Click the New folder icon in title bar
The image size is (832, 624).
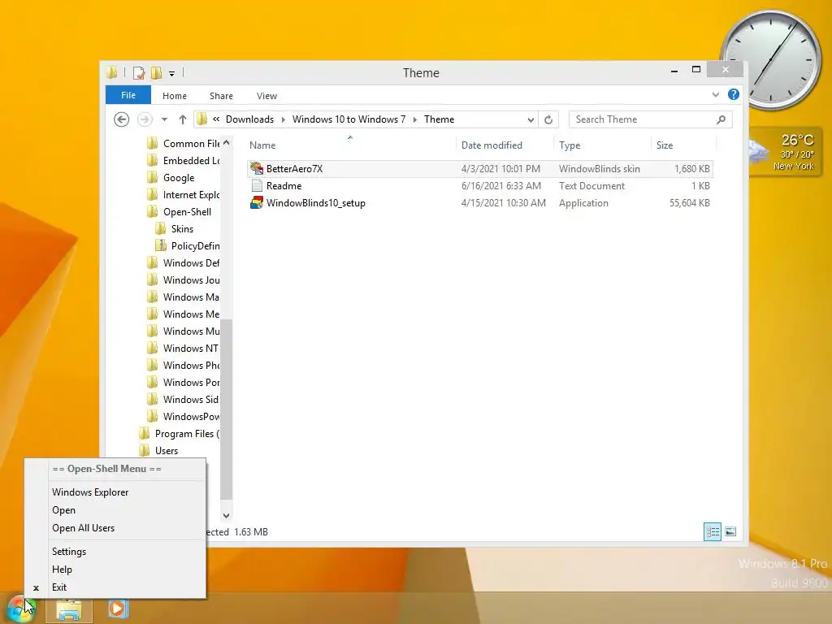157,72
